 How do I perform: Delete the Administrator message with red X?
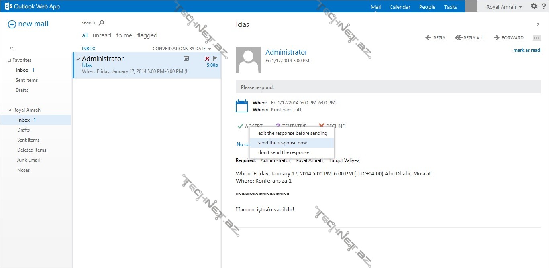point(207,59)
